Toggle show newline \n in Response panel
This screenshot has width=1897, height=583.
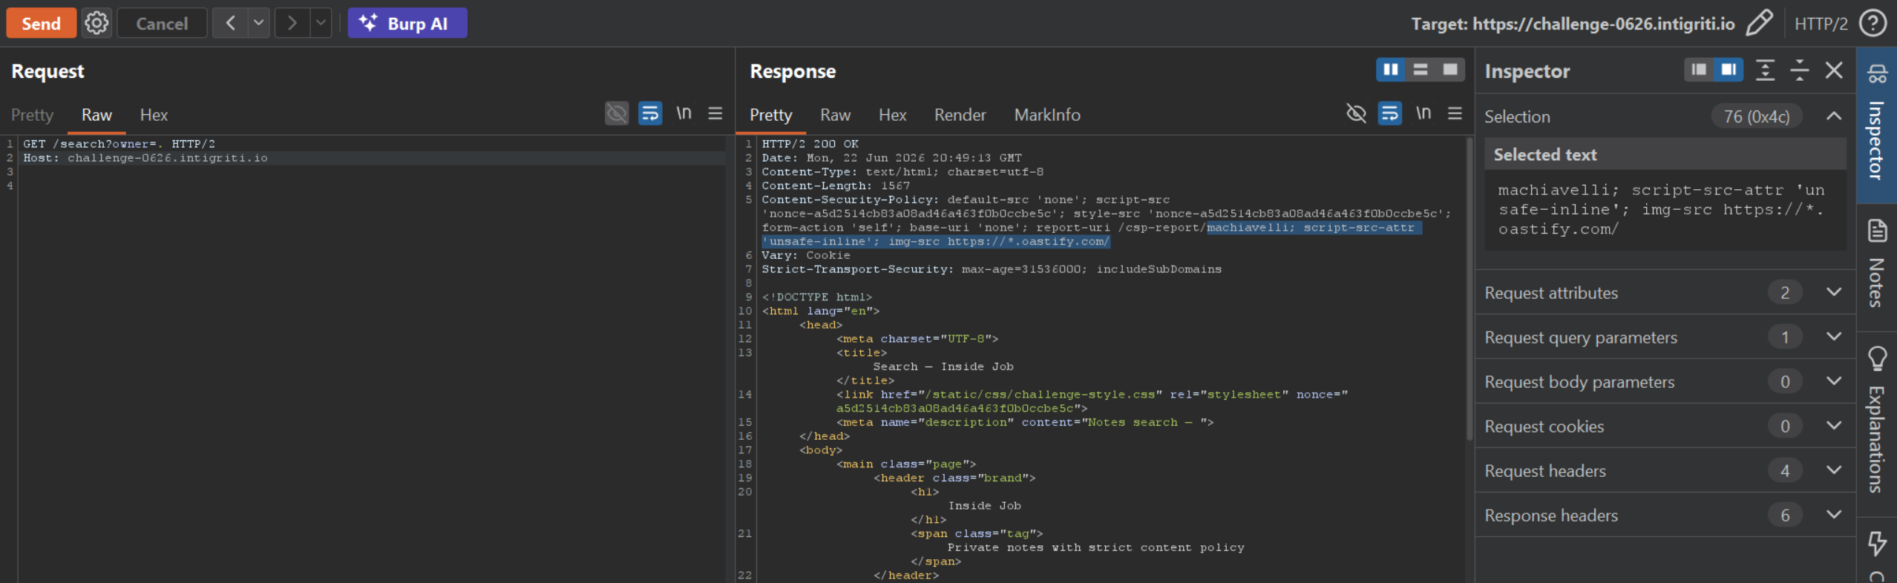[1423, 113]
